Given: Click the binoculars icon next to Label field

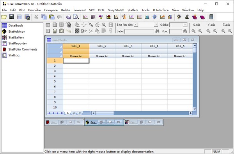Looking at the screenshot, I should click(157, 31).
